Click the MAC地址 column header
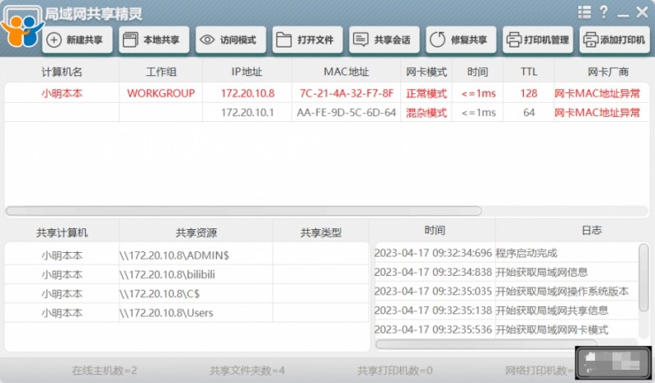The width and height of the screenshot is (655, 383). click(346, 72)
